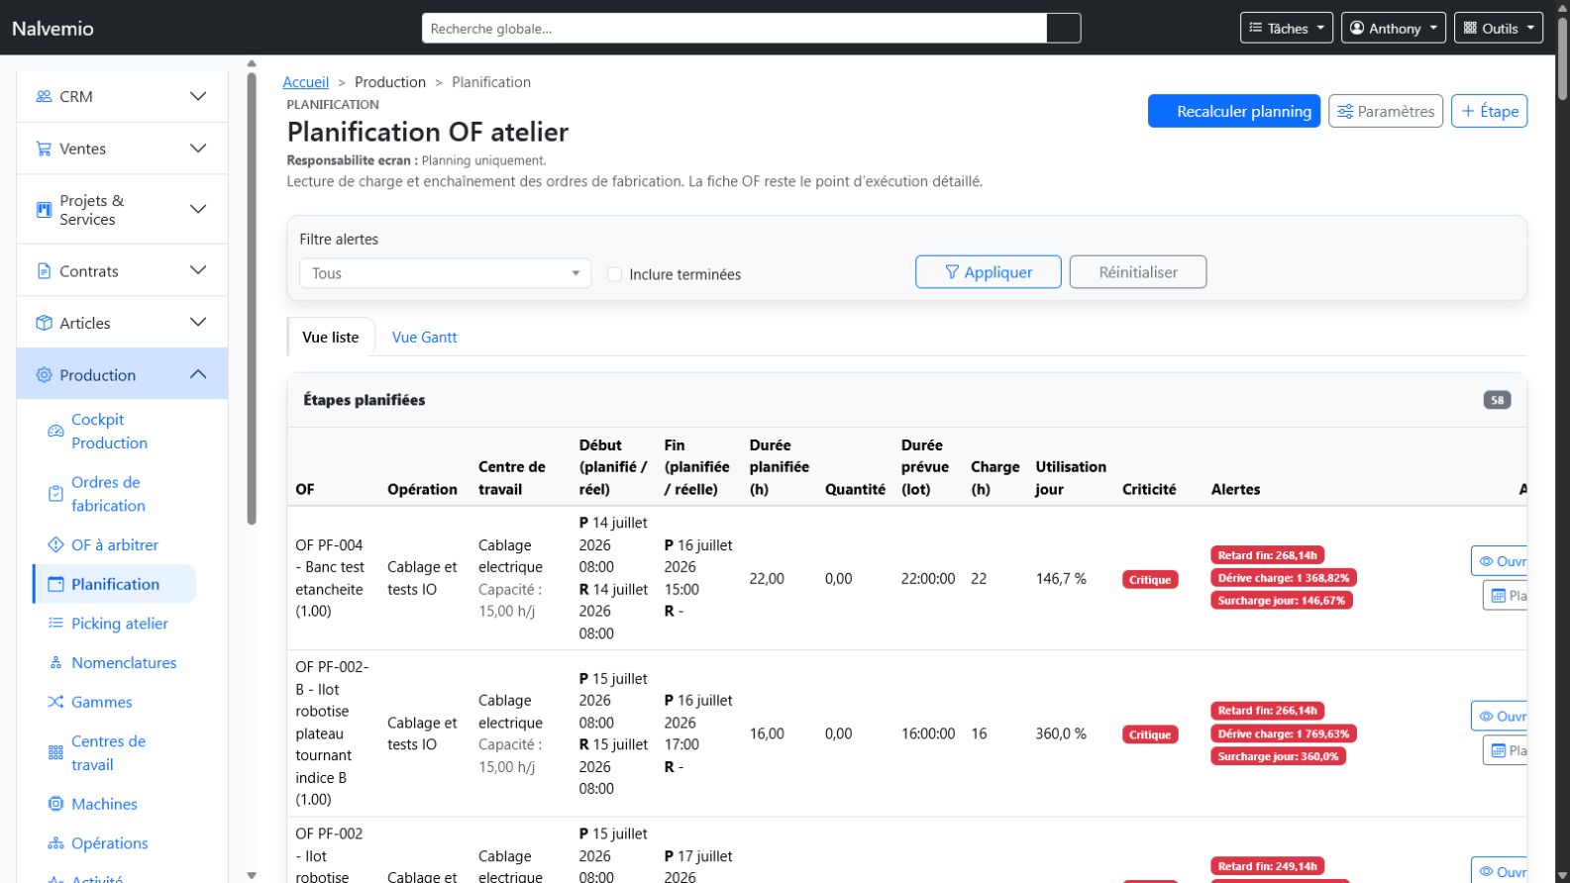This screenshot has height=883, width=1570.
Task: Click the Outils grid icon in header
Action: pyautogui.click(x=1470, y=28)
